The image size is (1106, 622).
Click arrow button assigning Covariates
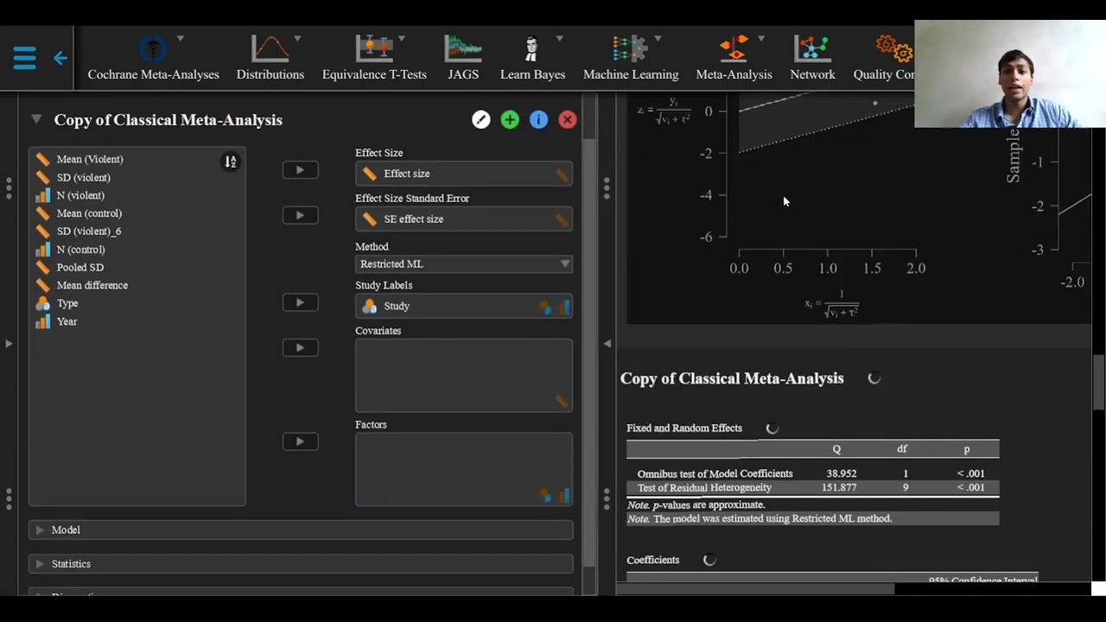[x=300, y=347]
